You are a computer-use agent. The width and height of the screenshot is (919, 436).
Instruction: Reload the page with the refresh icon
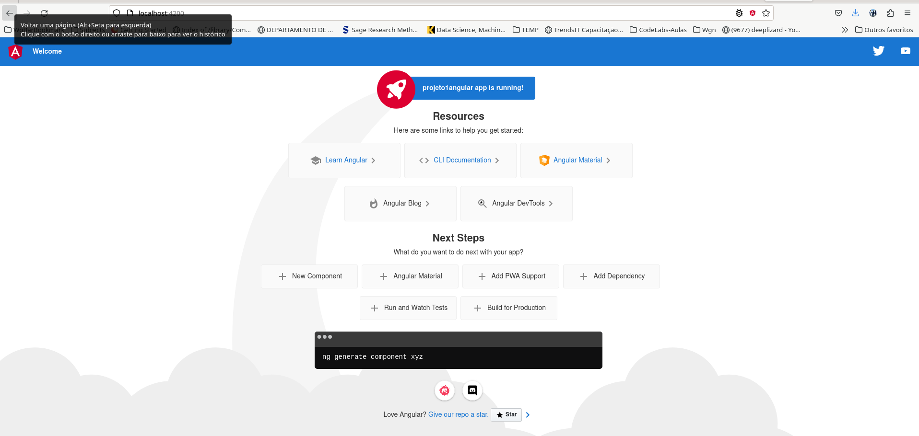[x=44, y=13]
